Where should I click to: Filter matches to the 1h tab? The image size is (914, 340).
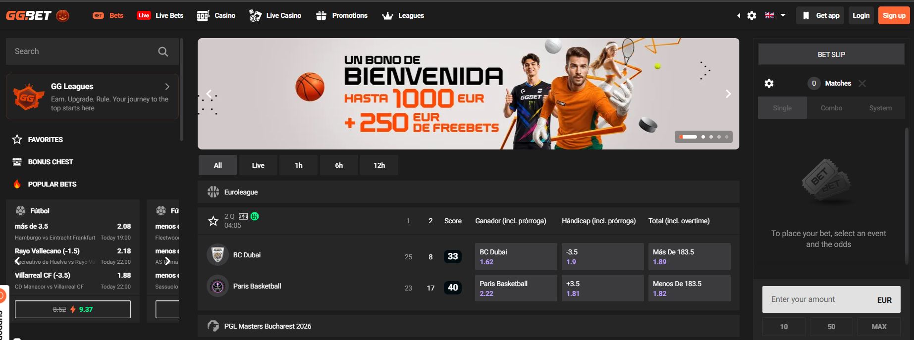click(299, 165)
